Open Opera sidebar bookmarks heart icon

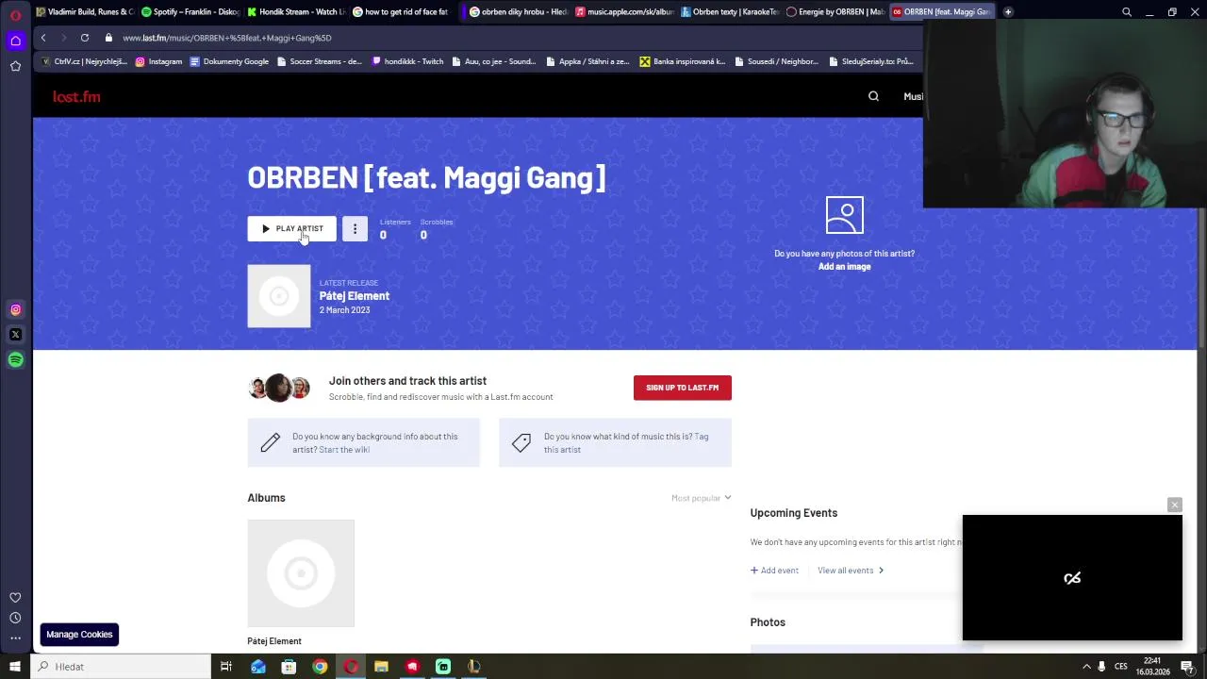tap(15, 597)
